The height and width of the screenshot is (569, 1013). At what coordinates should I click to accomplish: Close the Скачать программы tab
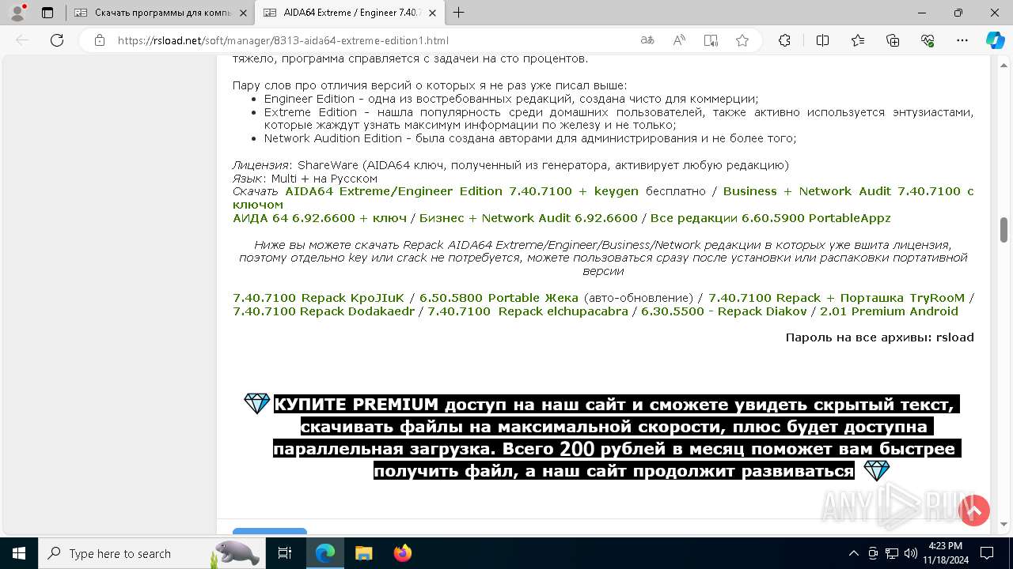[x=244, y=13]
